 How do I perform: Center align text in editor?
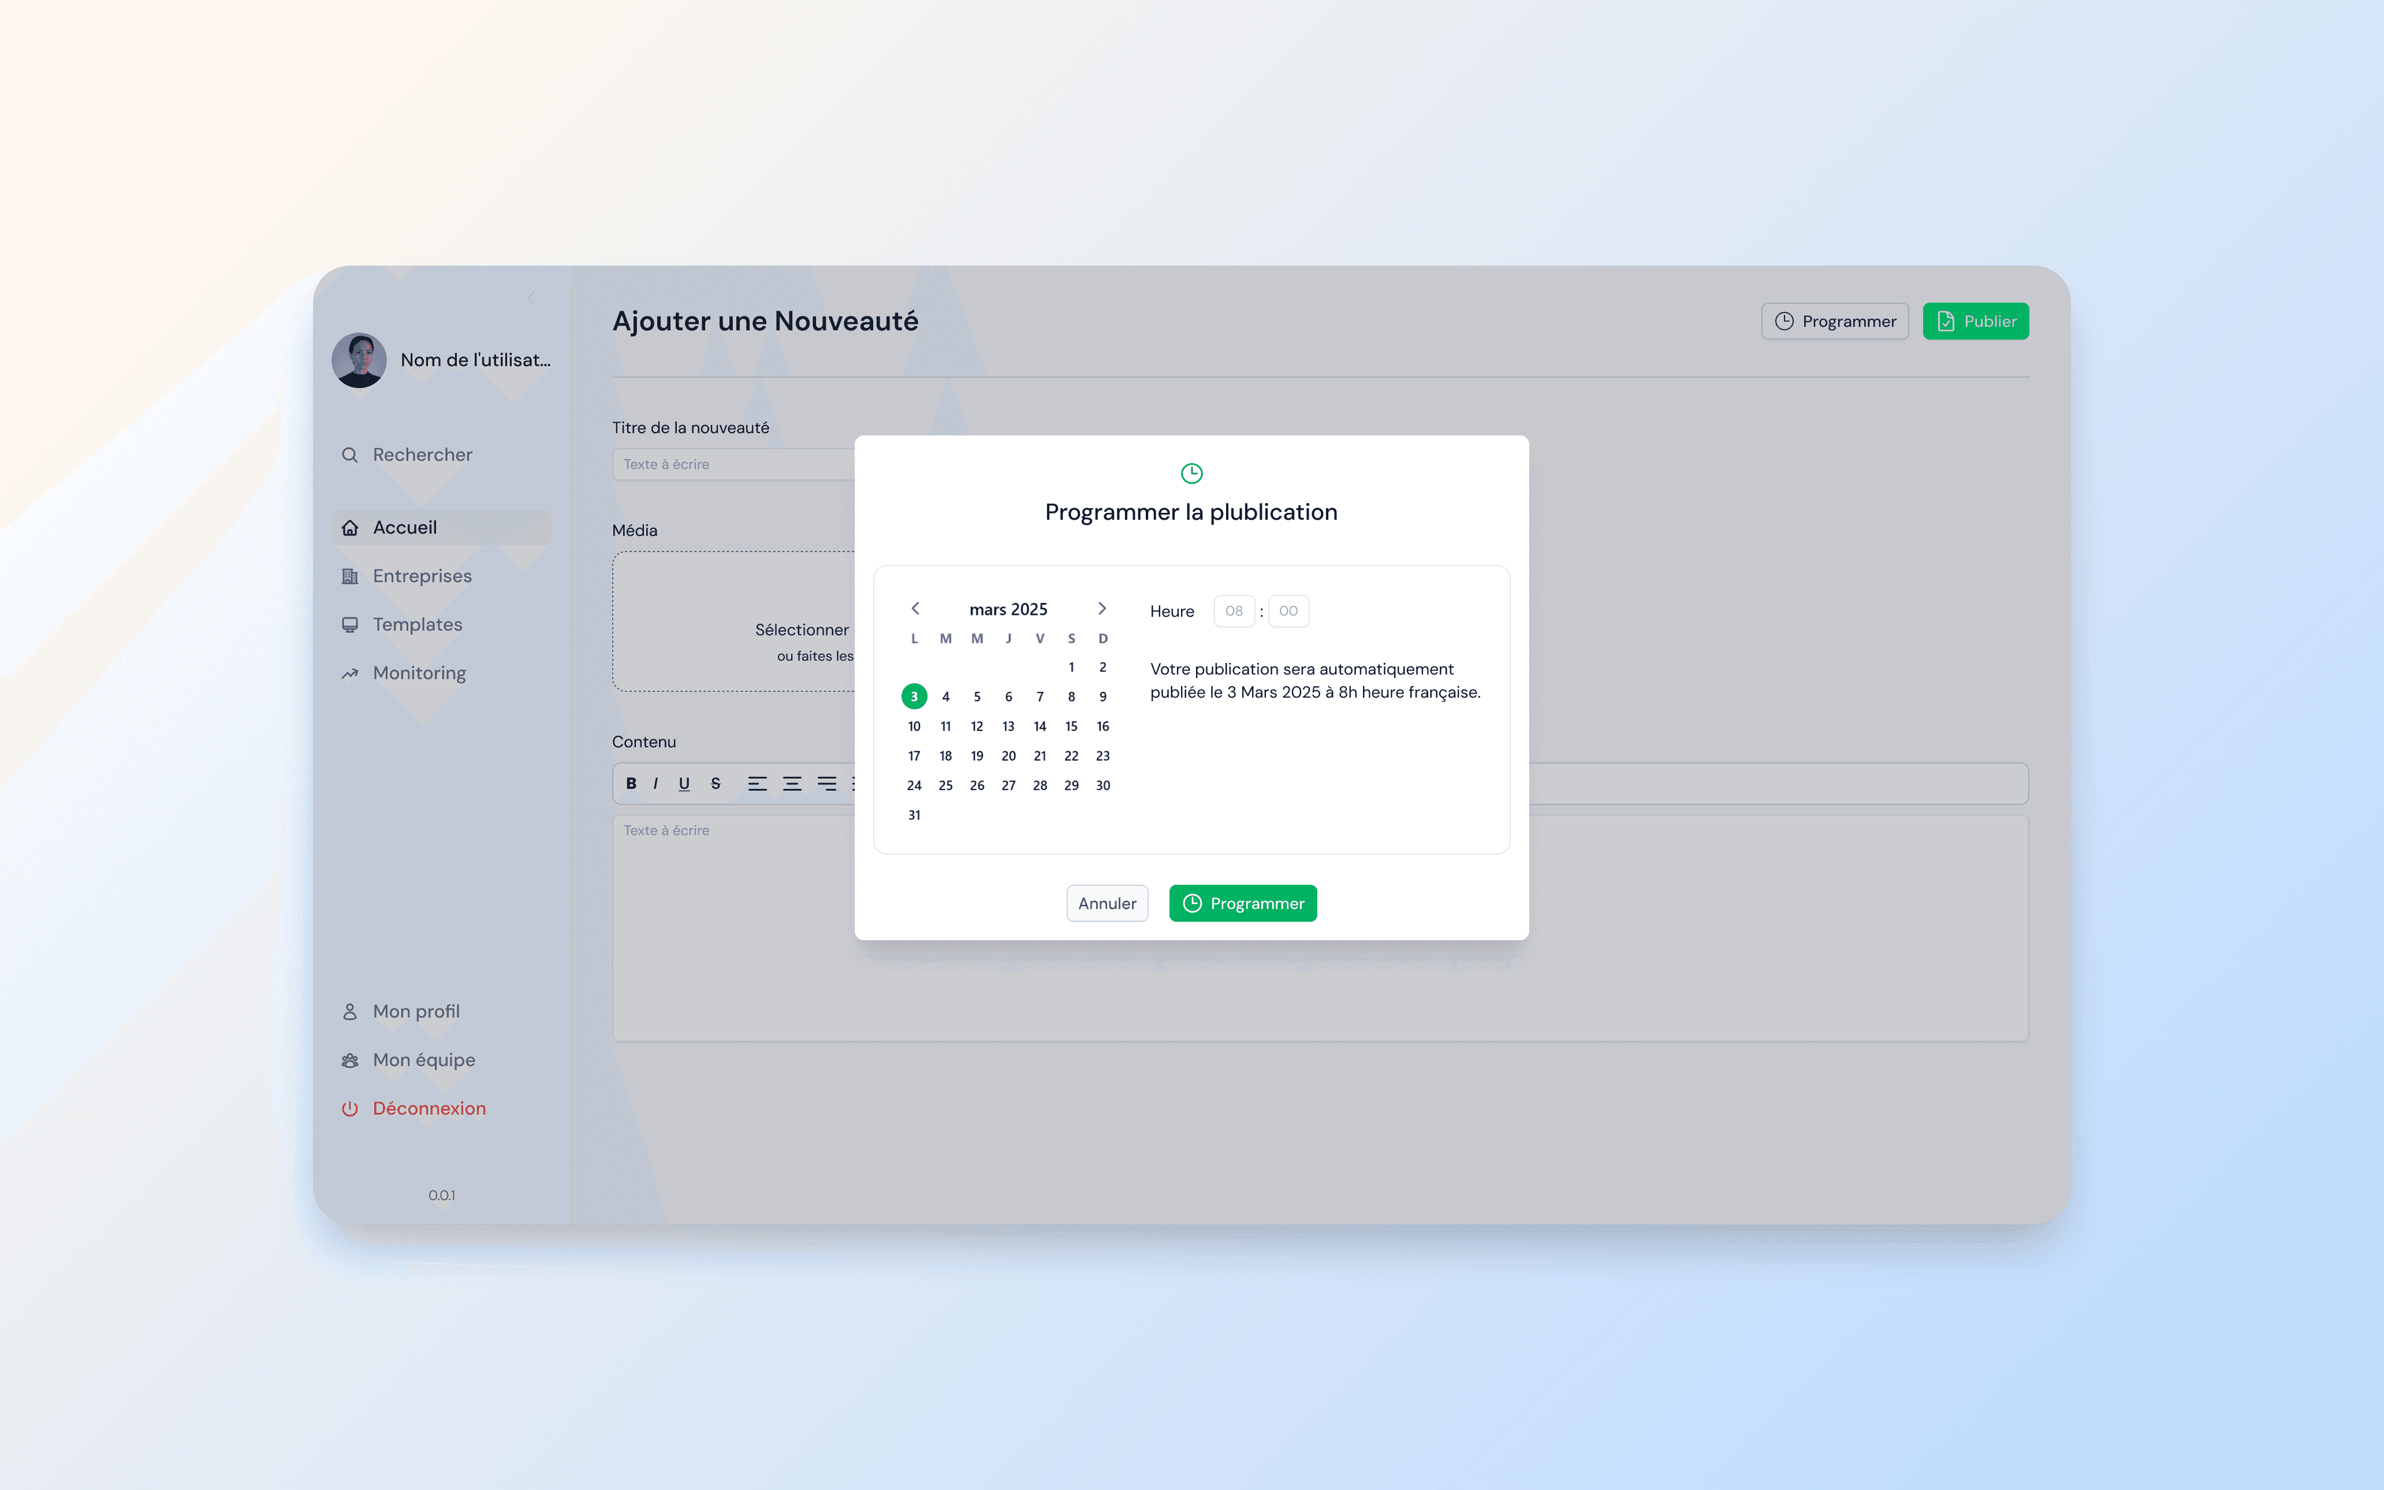[x=792, y=784]
